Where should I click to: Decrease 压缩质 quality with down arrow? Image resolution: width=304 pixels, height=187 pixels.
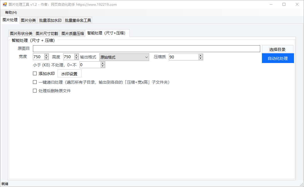click(x=201, y=58)
